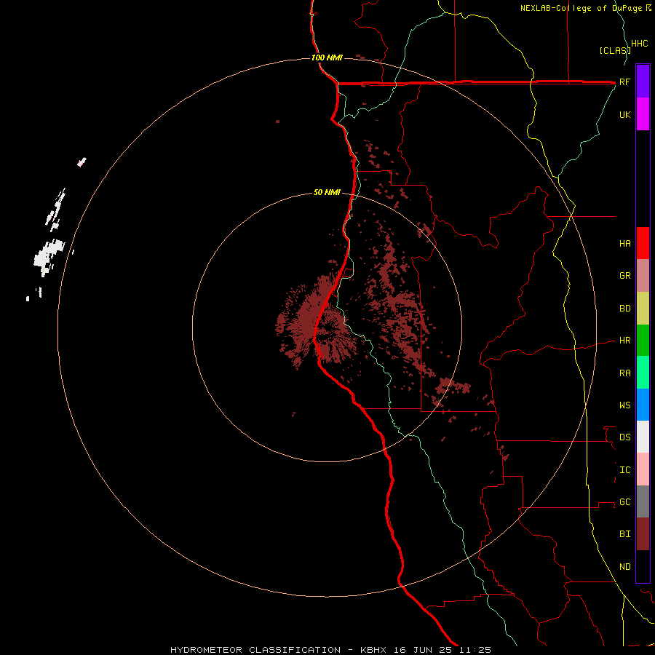Viewport: 655px width, 655px height.
Task: Click the 11:25 timestamp text
Action: click(475, 650)
